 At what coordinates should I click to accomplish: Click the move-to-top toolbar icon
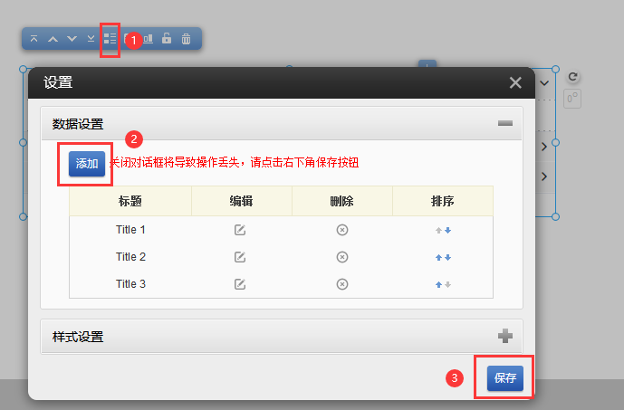(x=34, y=39)
